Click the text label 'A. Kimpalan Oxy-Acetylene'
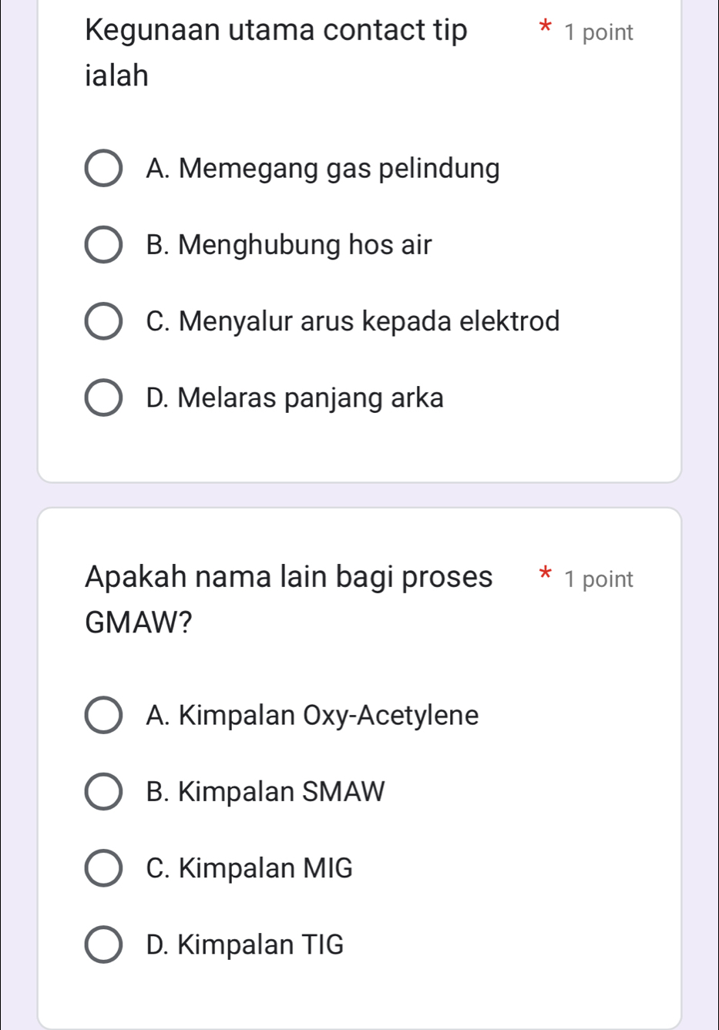 click(x=312, y=716)
